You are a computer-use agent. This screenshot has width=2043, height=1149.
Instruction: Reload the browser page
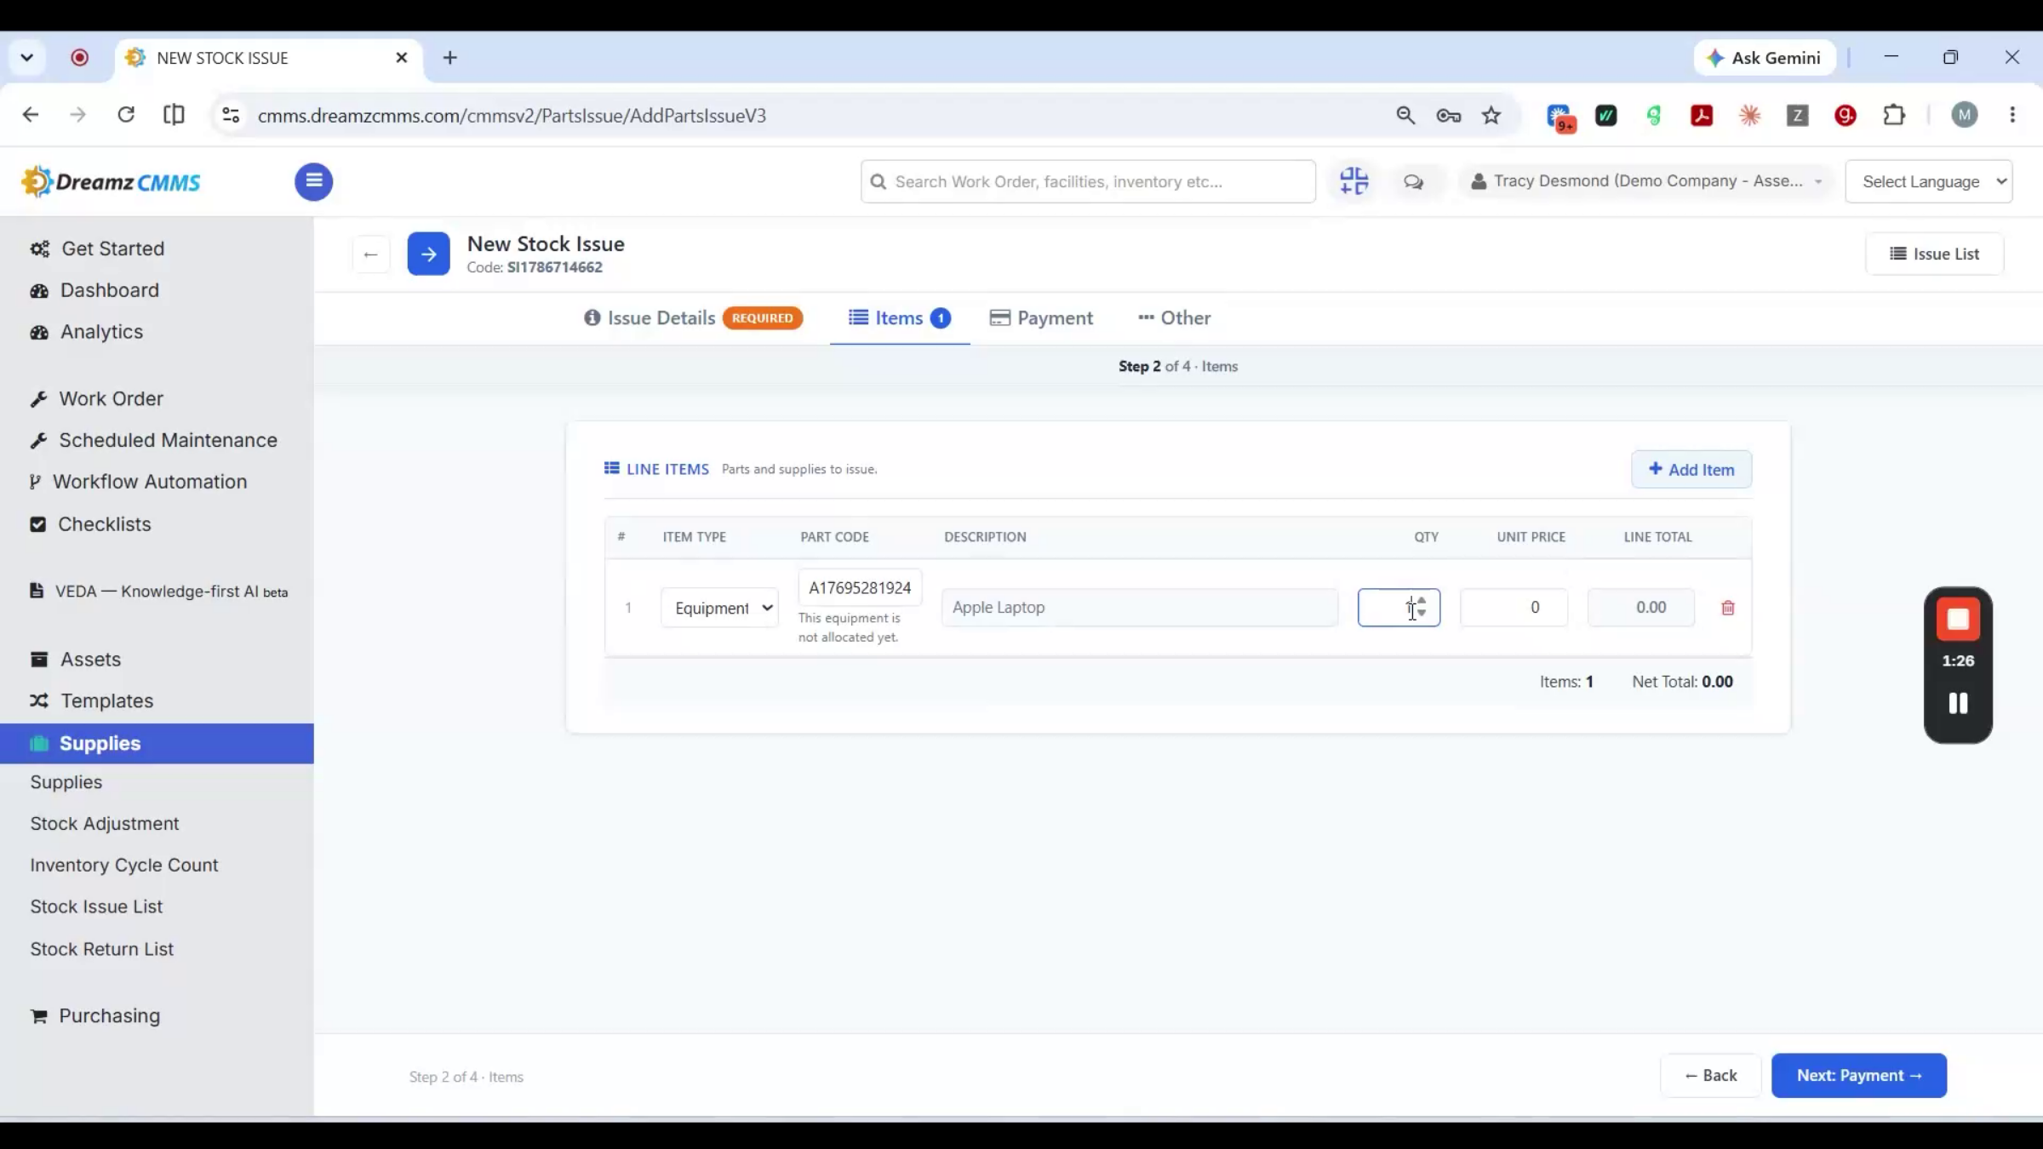(x=126, y=115)
